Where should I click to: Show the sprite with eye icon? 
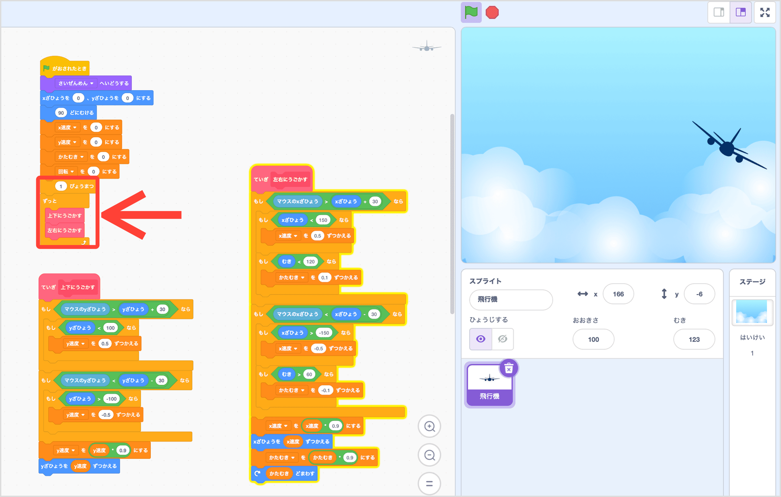481,339
